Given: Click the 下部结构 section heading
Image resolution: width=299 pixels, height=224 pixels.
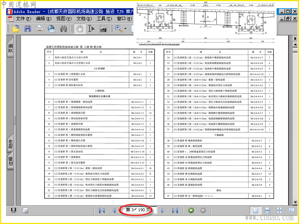Looking at the screenshot, I should click(x=219, y=135).
